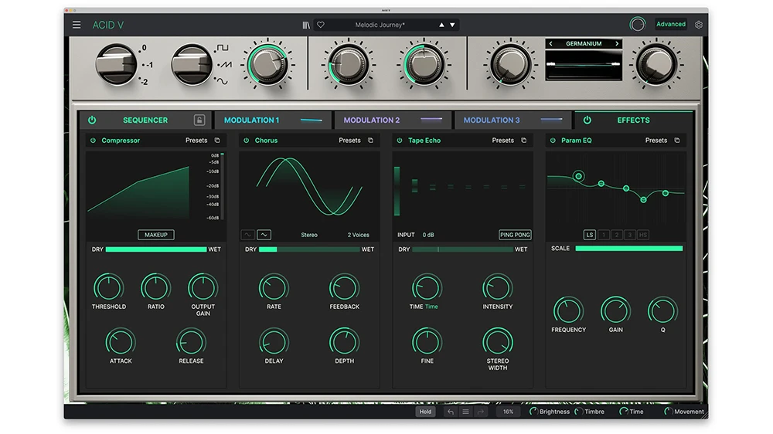
Task: Adjust the Compressor dry/wet slider
Action: point(156,249)
